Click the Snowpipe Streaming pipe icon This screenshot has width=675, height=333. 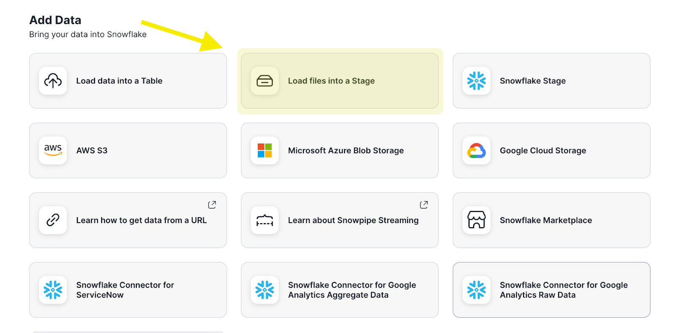click(265, 220)
